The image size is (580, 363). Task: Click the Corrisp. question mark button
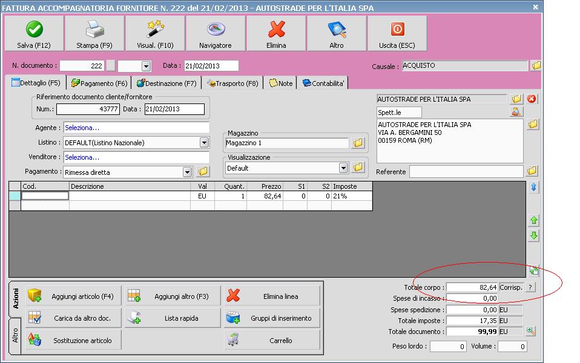[x=530, y=287]
